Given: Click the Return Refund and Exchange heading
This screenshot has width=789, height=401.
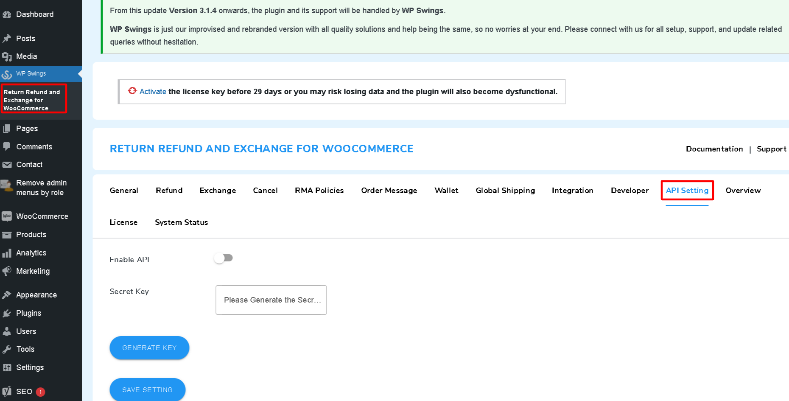Looking at the screenshot, I should coord(261,149).
